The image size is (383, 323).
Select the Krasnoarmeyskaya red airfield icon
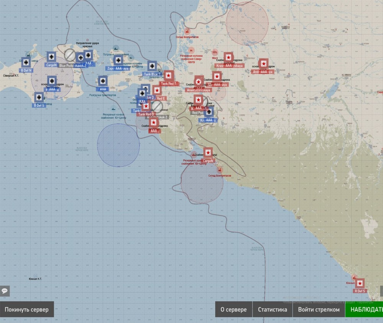[x=228, y=58]
